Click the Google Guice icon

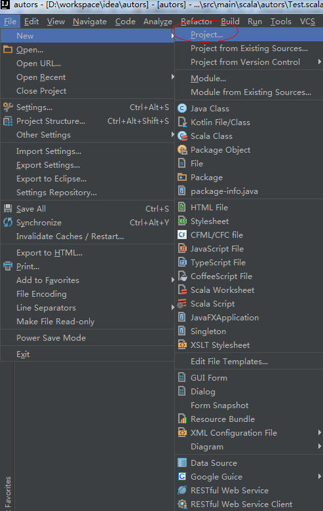(x=182, y=476)
